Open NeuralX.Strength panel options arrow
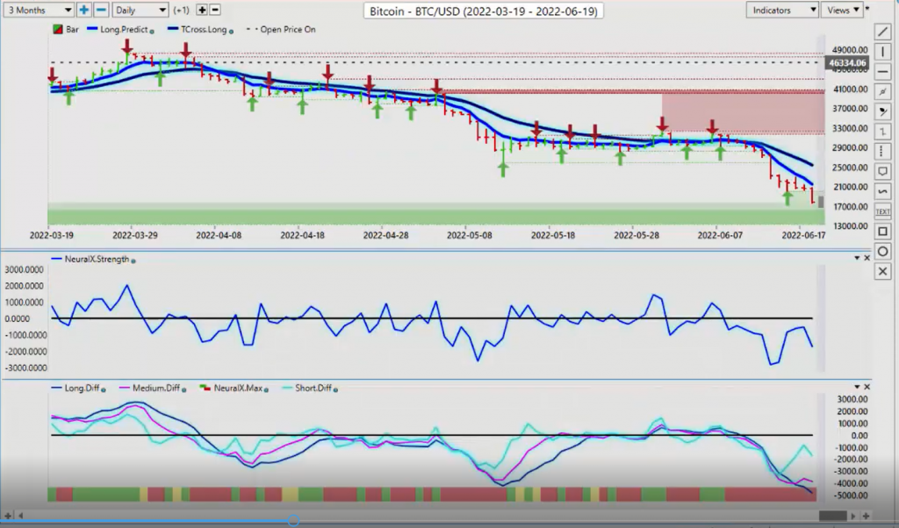 857,258
